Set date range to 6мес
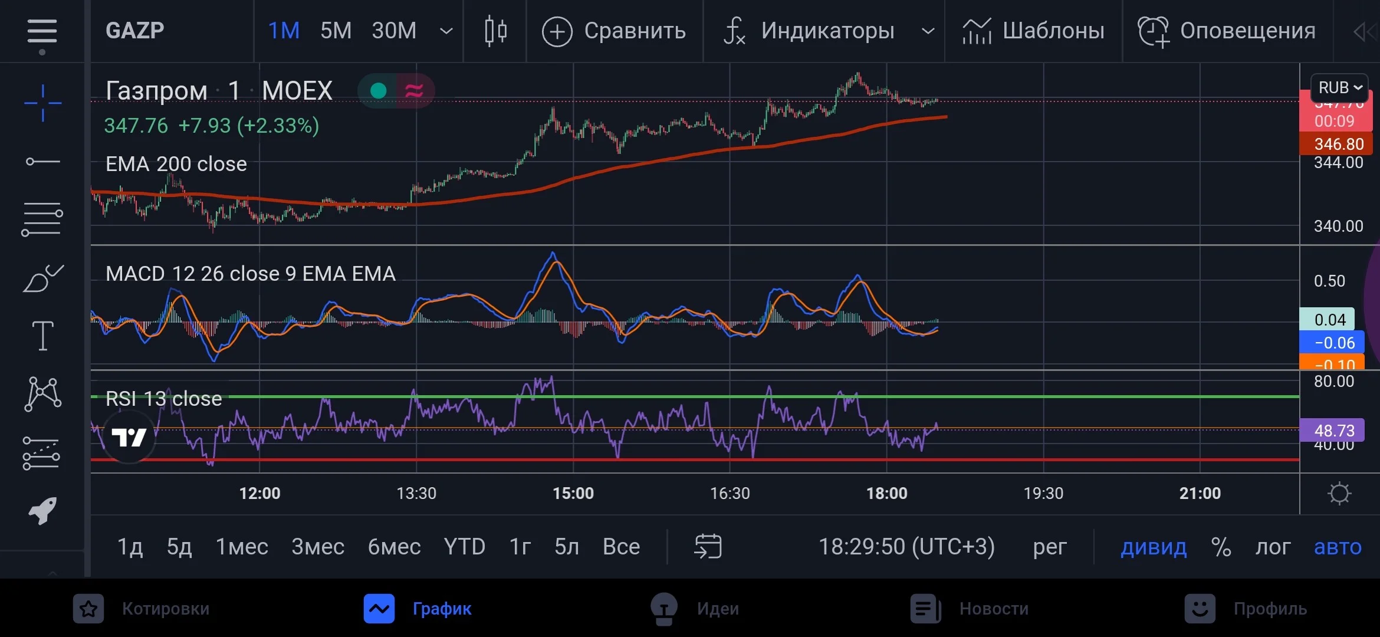 click(x=394, y=547)
